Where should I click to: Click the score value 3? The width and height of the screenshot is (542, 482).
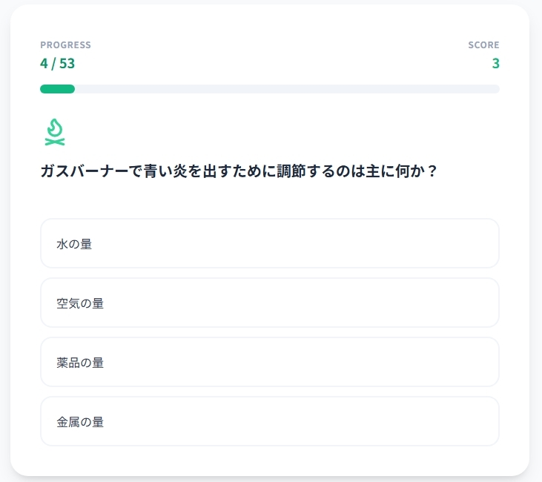tap(495, 63)
